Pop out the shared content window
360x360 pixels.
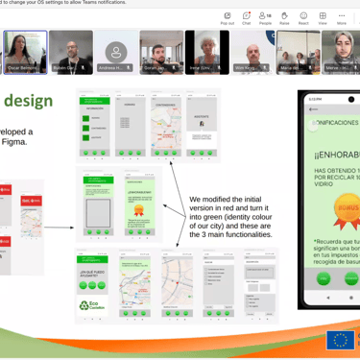(x=228, y=18)
